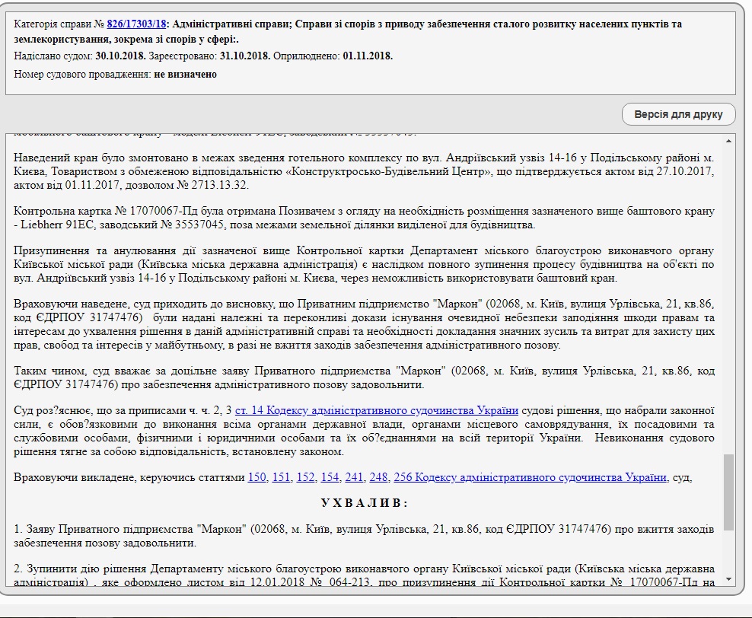Open the "ст. 14 Кодексу" link
Viewport: 752px width, 618px height.
[x=377, y=411]
